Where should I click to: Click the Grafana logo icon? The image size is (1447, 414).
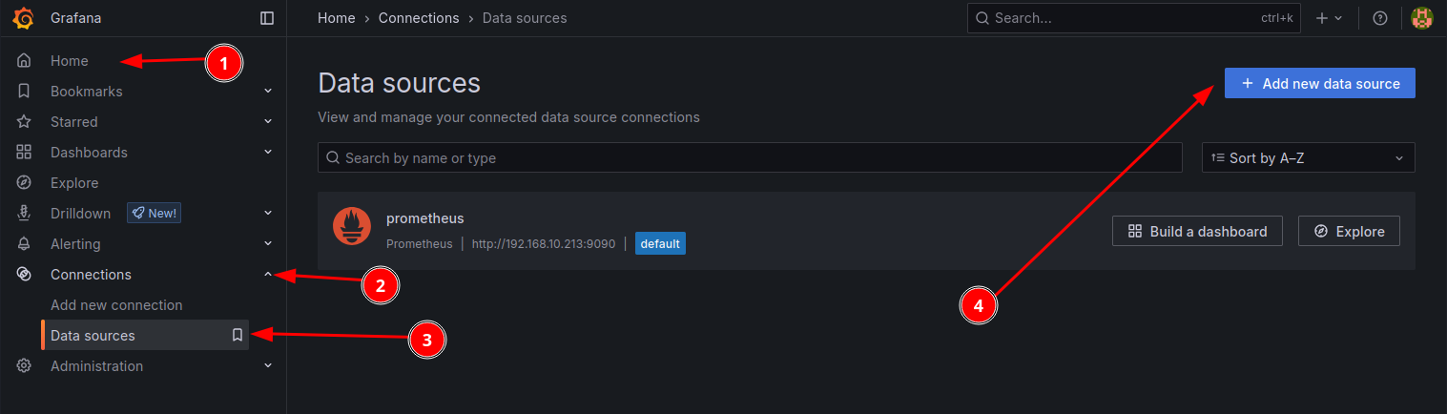[25, 18]
